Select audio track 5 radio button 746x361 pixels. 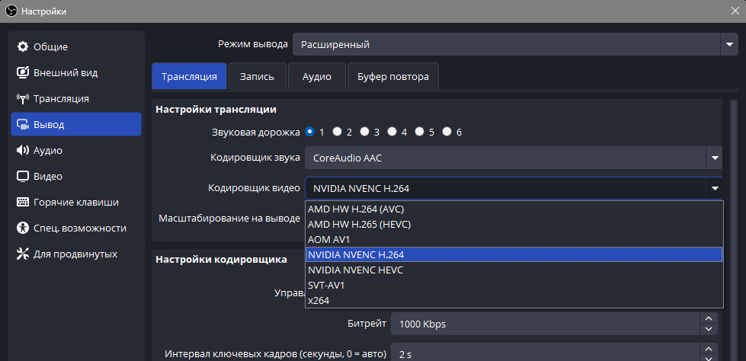(x=420, y=132)
